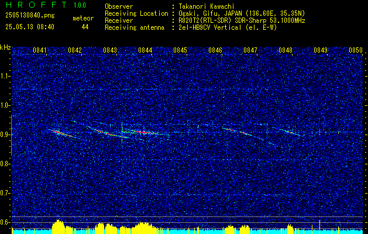Image resolution: width=368 pixels, height=234 pixels.
Task: Click the 0846 time marker
Action: [215, 50]
